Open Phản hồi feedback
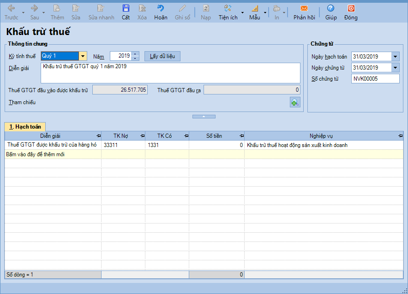Screen dimensions: 408x294 (304, 12)
